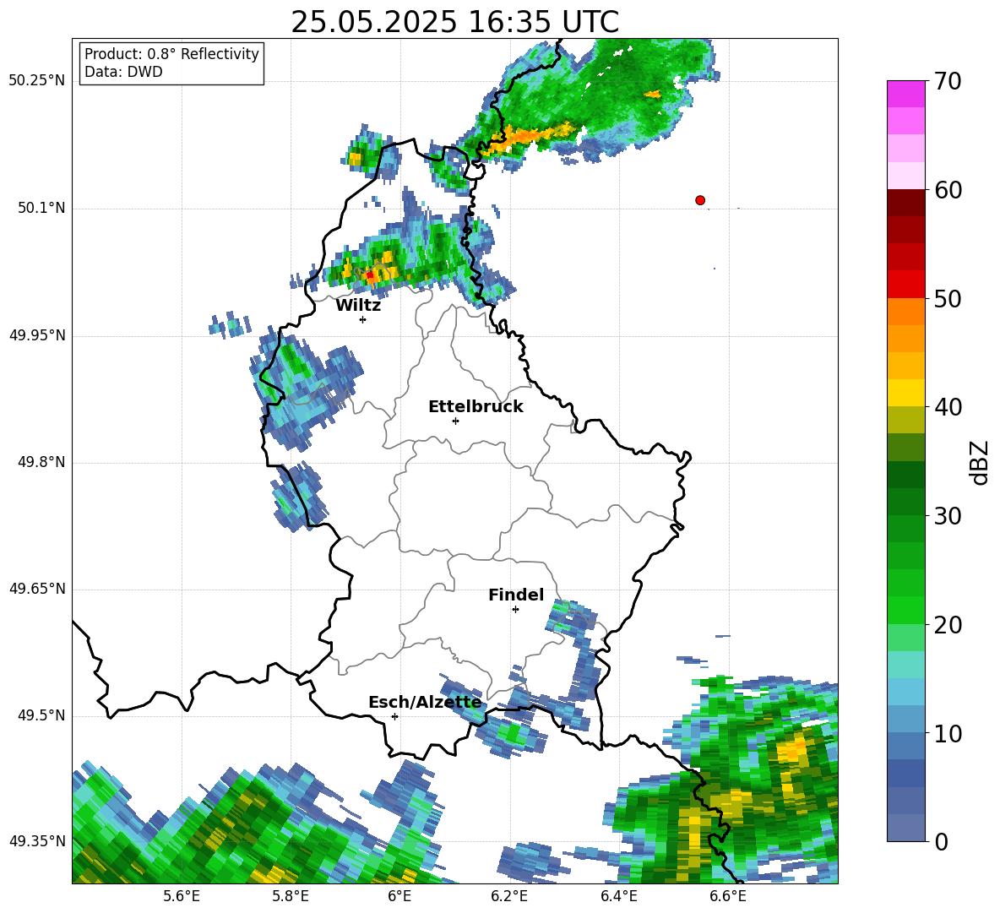
Task: Pick the orange band just above 50 dBZ
Action: coord(905,312)
